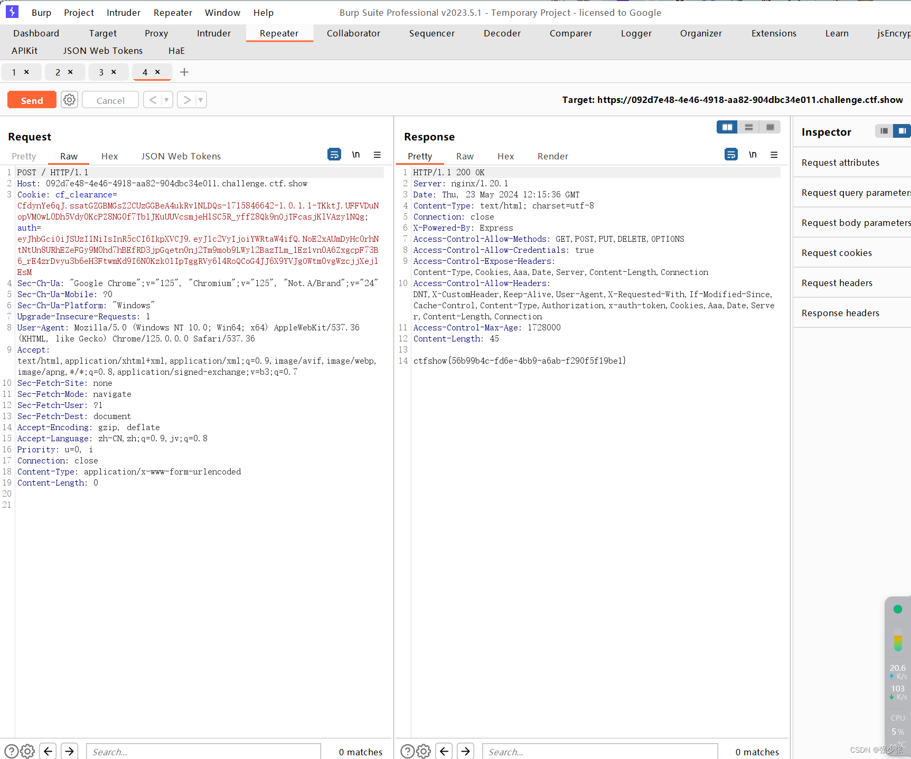
Task: Go forward to next request in history
Action: [x=187, y=100]
